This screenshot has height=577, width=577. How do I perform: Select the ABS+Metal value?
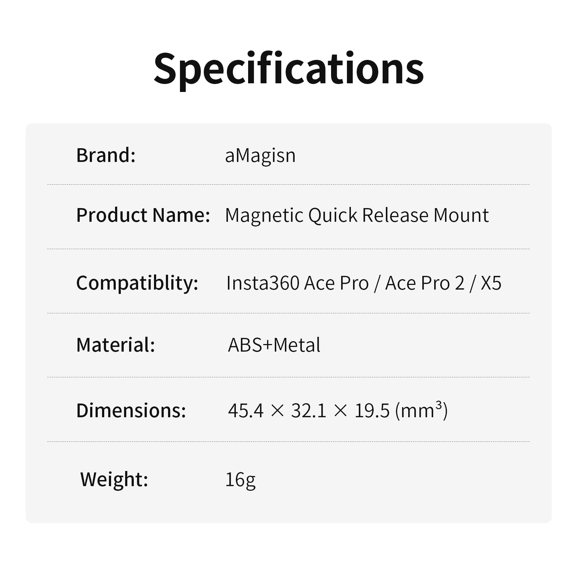[x=274, y=345]
